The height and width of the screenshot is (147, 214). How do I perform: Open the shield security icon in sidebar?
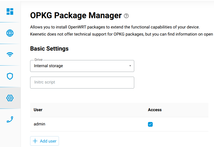click(x=10, y=76)
